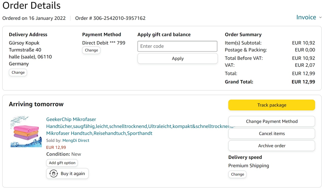
Task: Open the Invoice dropdown link
Action: (306, 17)
